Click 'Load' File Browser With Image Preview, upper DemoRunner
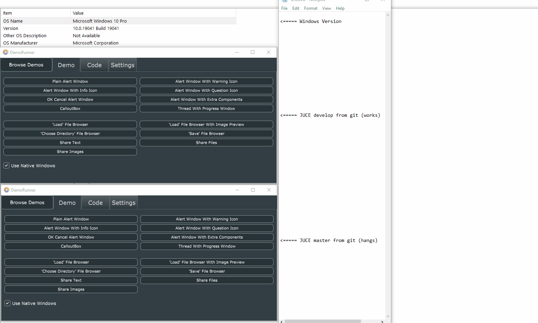The image size is (538, 323). pos(206,124)
